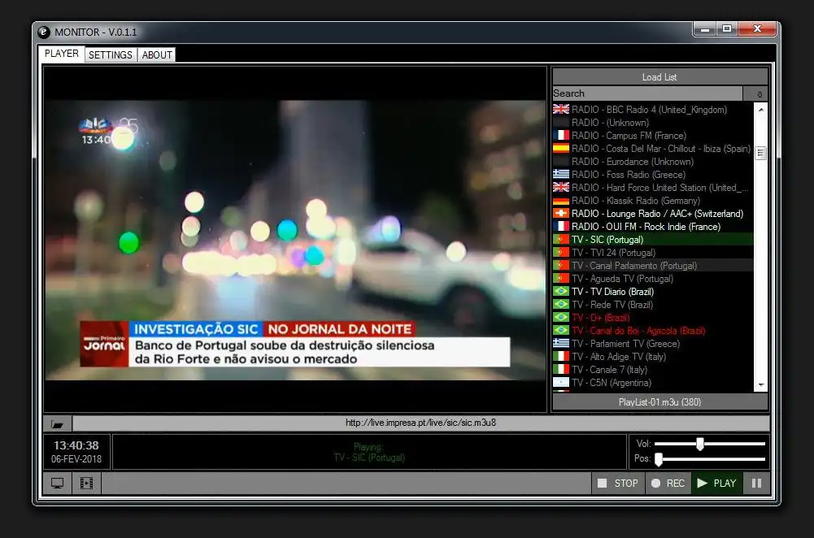The height and width of the screenshot is (538, 814).
Task: Select RADIO - Klassik Radio (Germany)
Action: pos(653,200)
